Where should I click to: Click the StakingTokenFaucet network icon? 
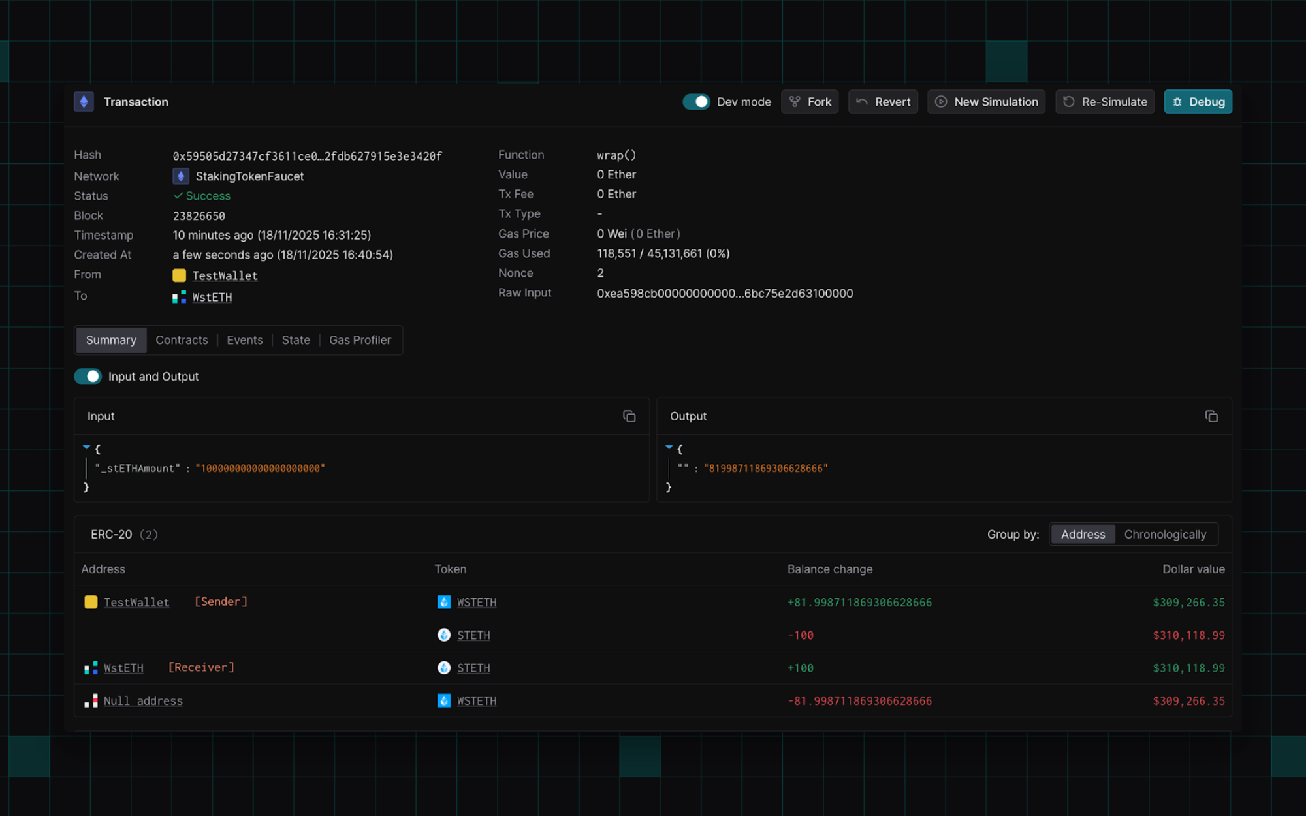coord(181,176)
